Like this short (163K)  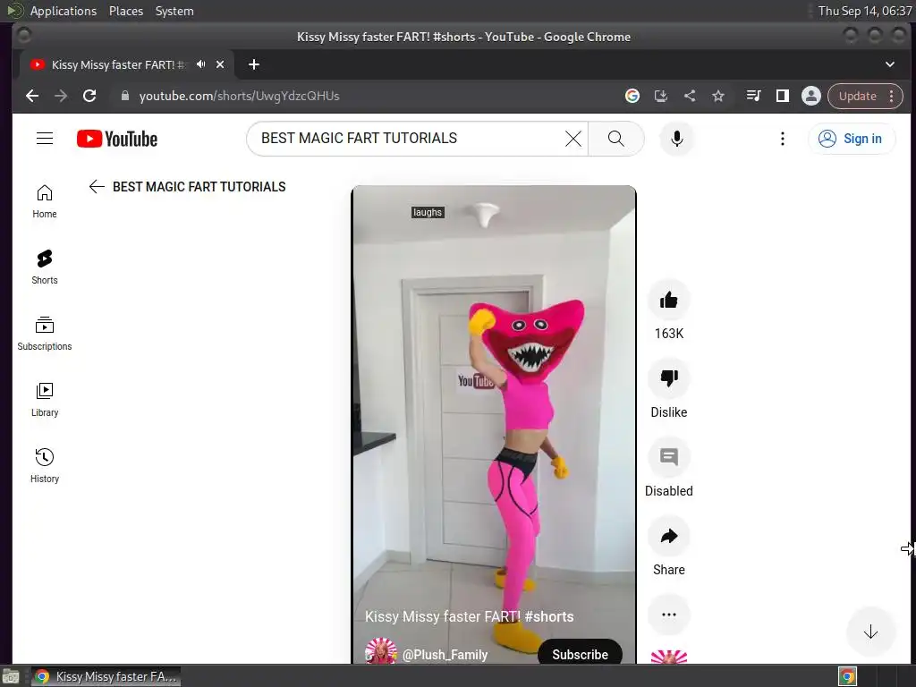(669, 301)
